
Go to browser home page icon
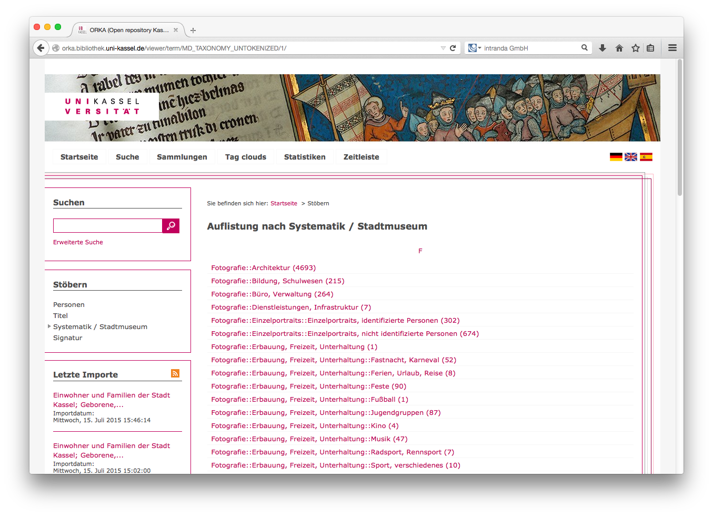tap(619, 48)
